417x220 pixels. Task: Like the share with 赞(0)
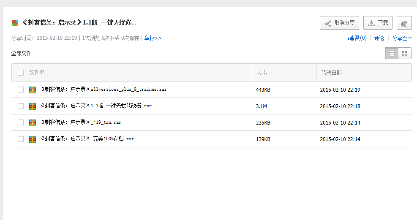coord(357,38)
